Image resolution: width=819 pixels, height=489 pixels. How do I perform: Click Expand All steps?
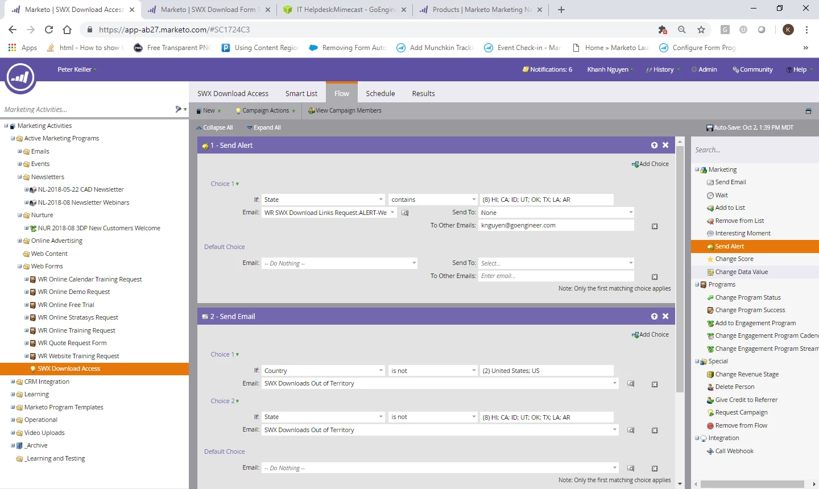click(264, 127)
